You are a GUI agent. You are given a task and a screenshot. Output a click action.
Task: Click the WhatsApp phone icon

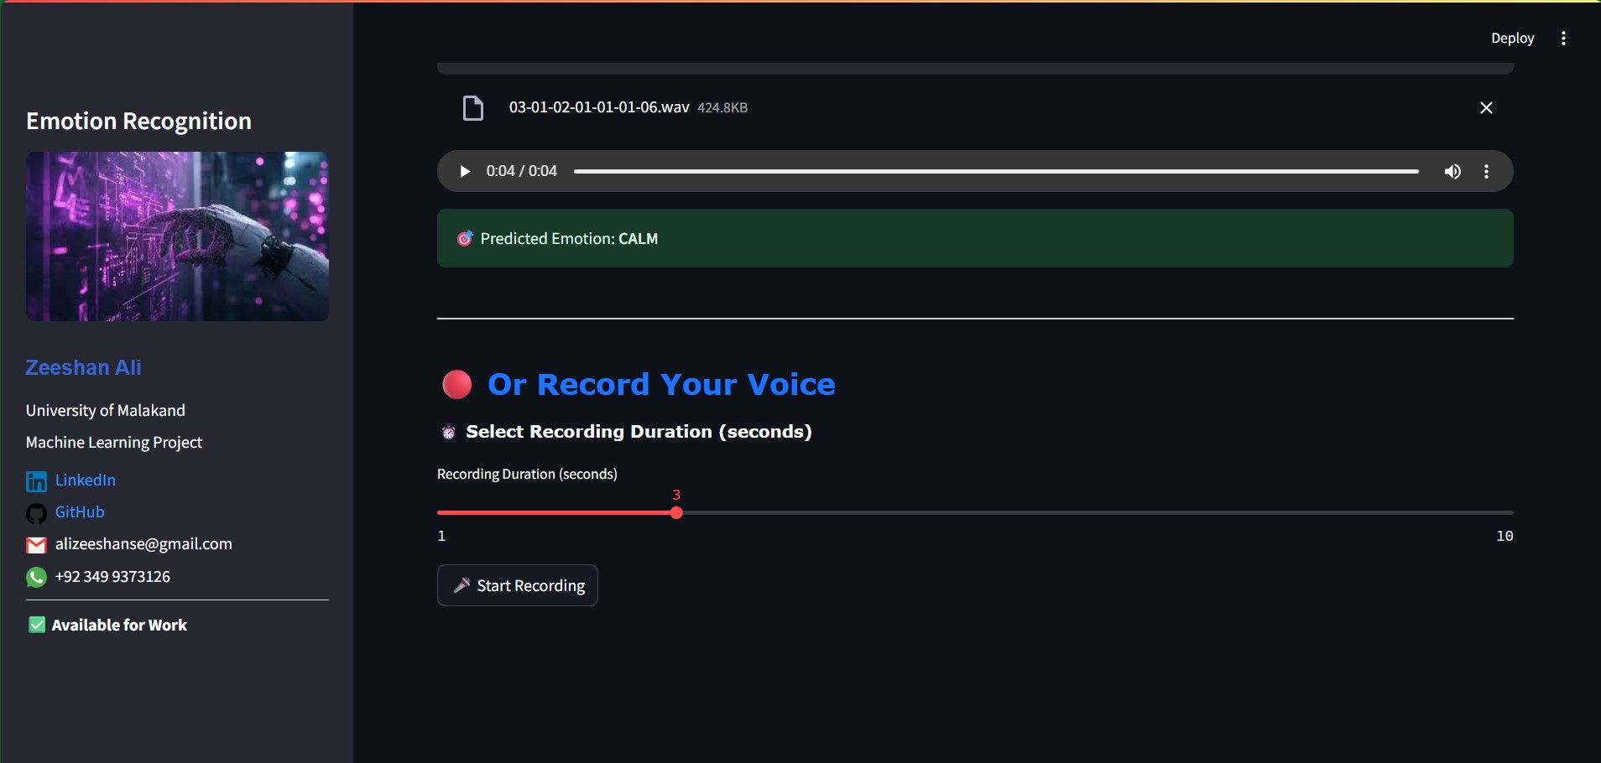pos(36,578)
